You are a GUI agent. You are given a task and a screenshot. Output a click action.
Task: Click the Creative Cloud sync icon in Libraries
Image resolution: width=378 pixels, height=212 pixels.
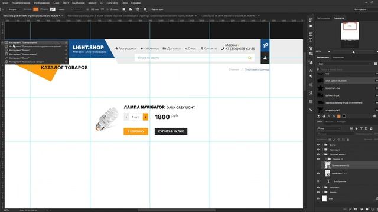pos(374,117)
